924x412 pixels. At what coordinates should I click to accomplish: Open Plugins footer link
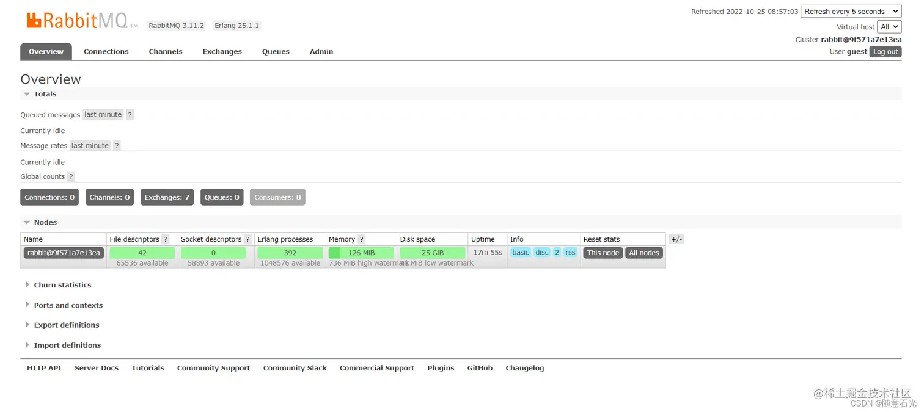tap(441, 368)
